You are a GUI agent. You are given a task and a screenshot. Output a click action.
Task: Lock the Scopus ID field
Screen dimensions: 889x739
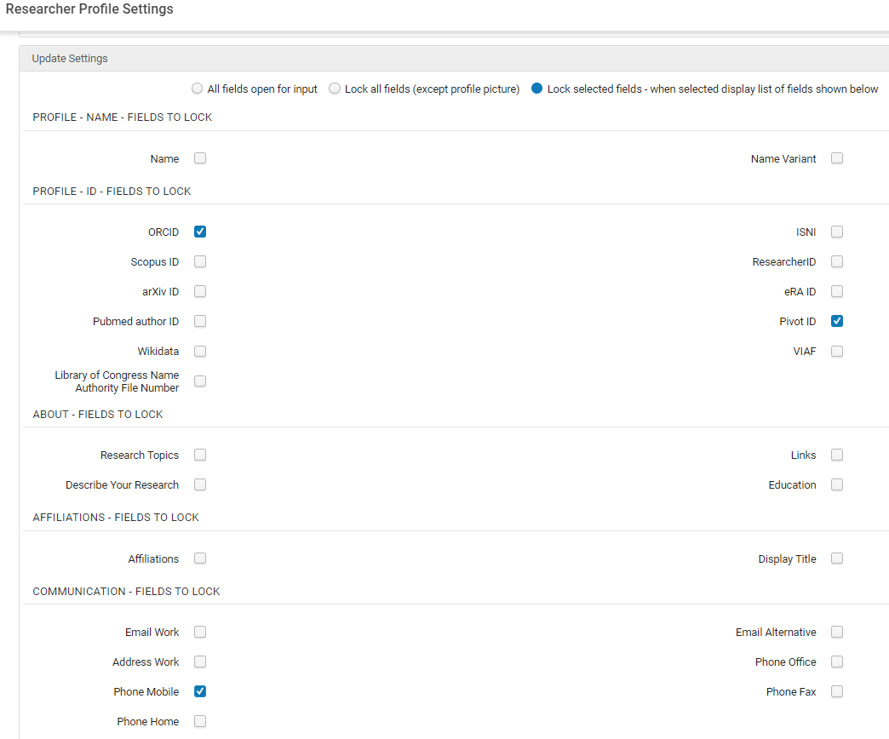[x=200, y=261]
